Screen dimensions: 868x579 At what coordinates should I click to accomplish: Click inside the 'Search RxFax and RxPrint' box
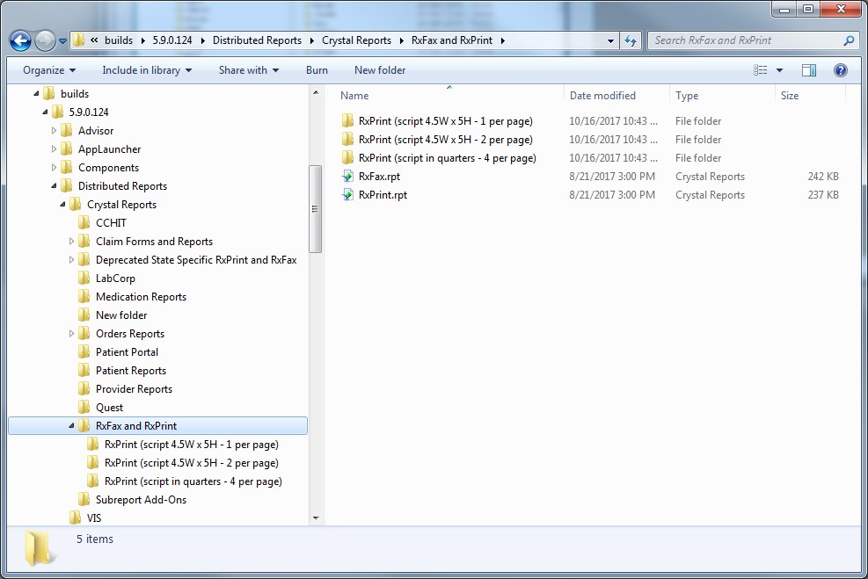tap(730, 40)
